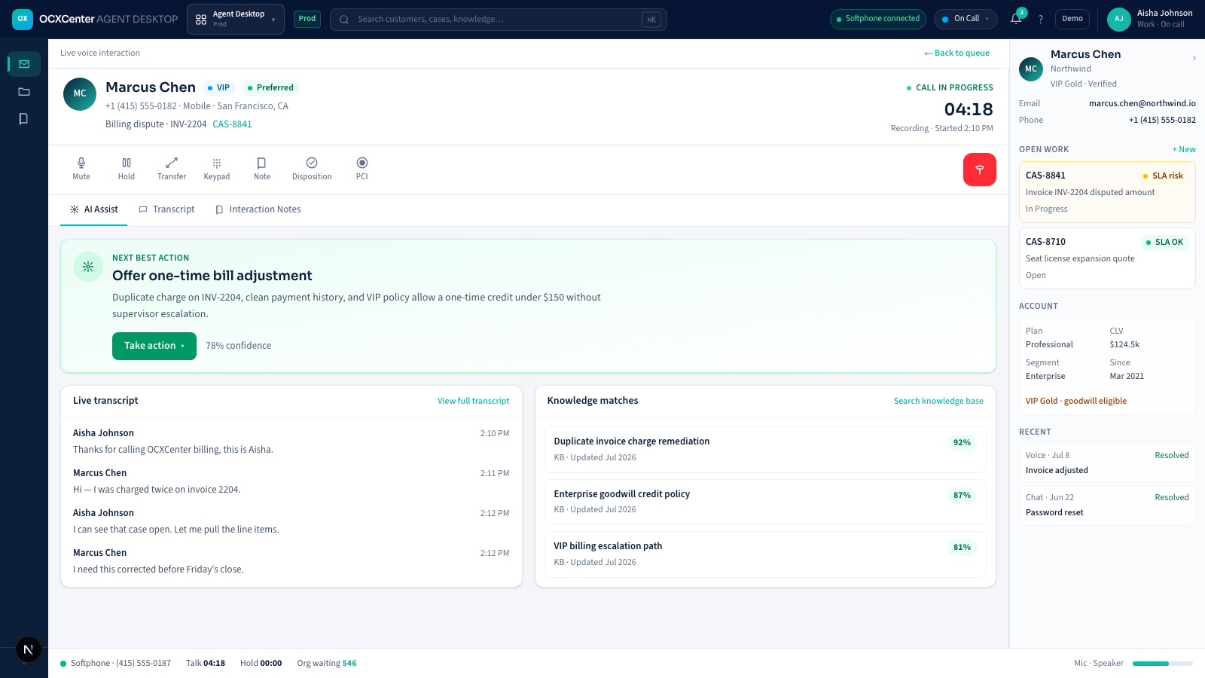Click the 78% confidence text
1205x678 pixels.
point(238,346)
